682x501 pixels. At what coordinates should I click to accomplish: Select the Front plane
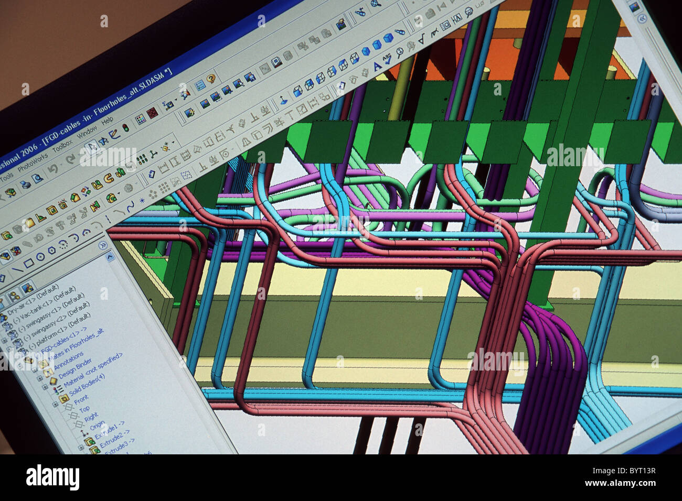click(x=81, y=400)
